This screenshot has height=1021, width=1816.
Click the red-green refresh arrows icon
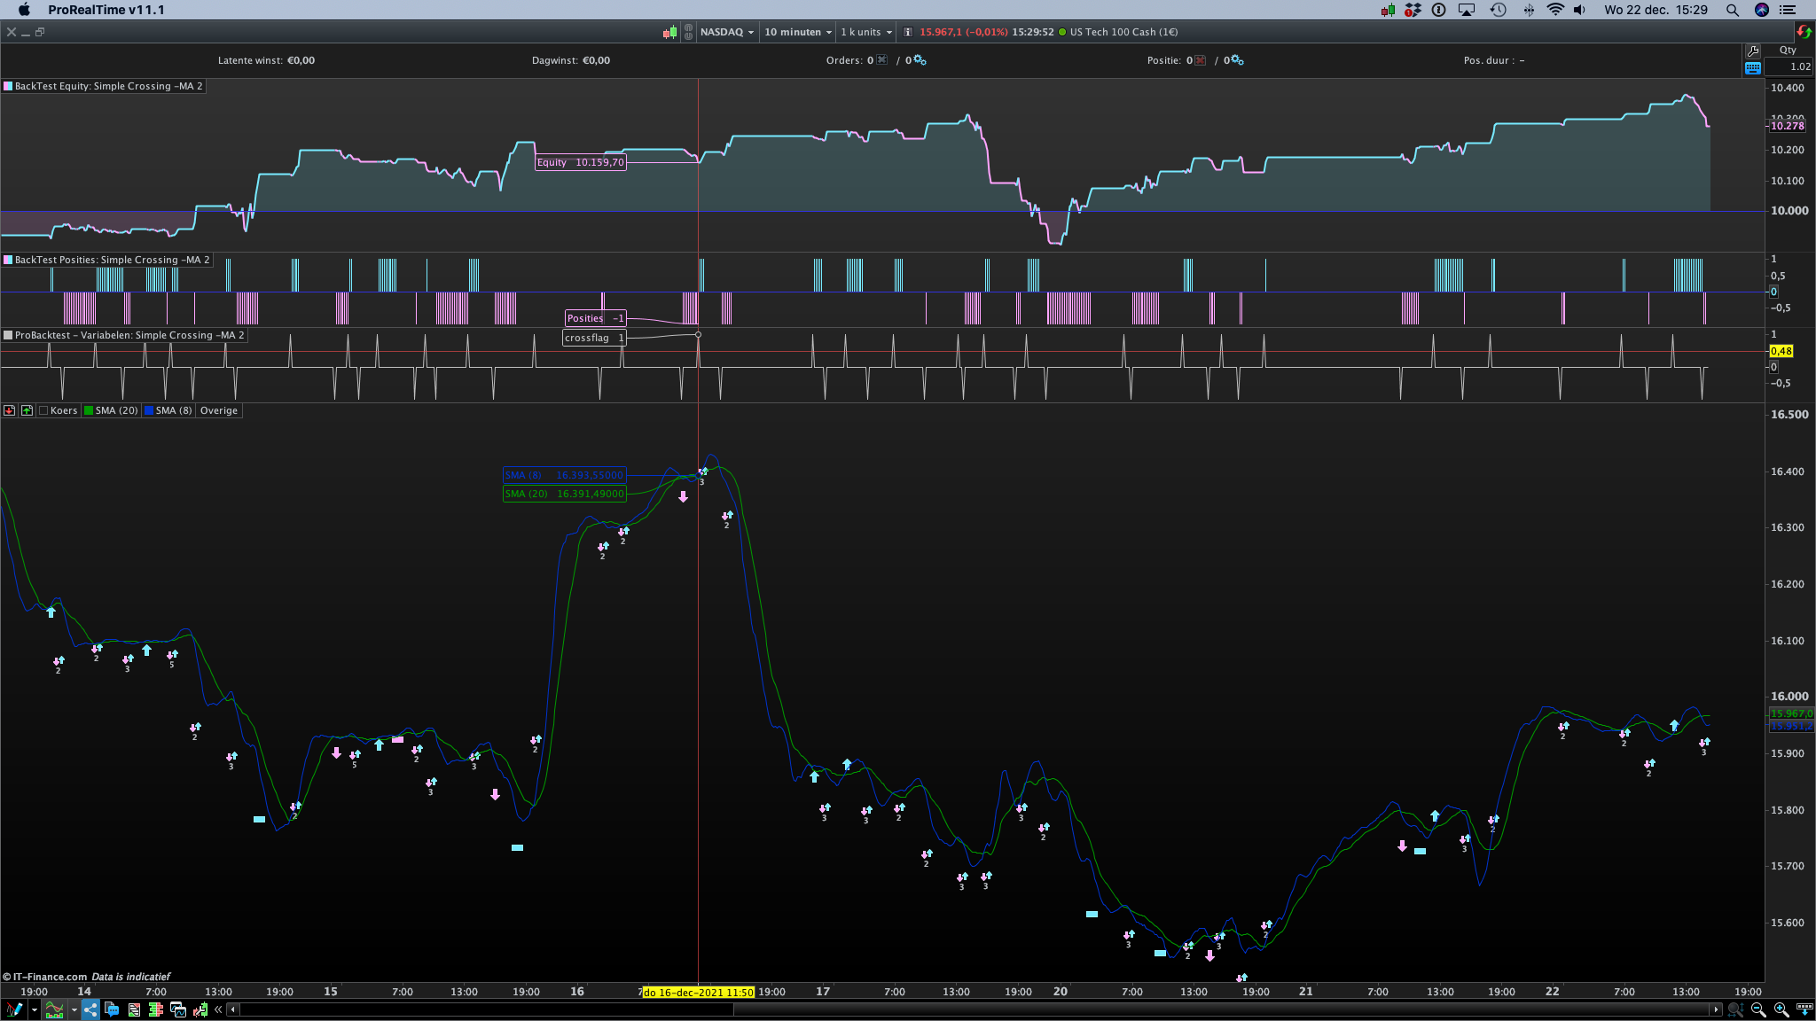1804,32
